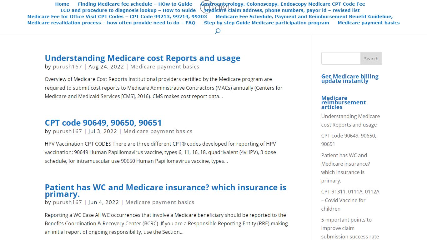Open the Home menu item

62,4
